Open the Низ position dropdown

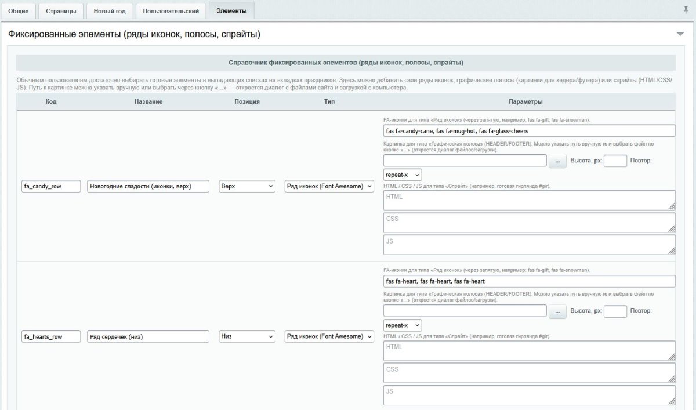pyautogui.click(x=246, y=336)
